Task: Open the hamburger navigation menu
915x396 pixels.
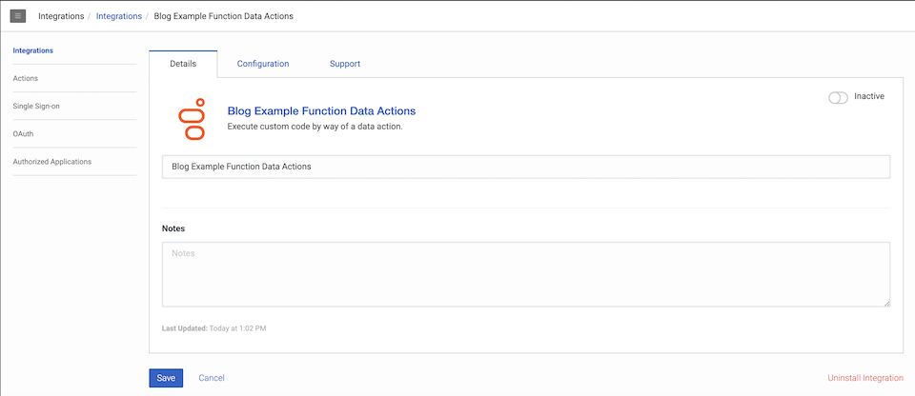Action: (x=18, y=16)
